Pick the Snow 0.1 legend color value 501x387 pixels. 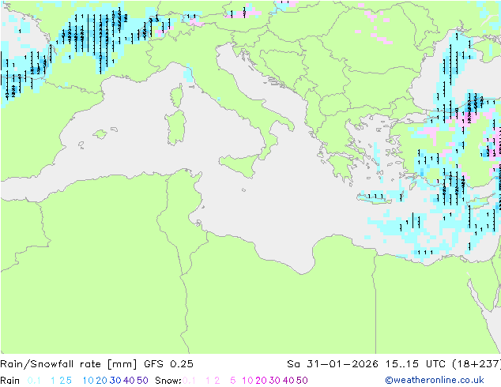(x=189, y=381)
